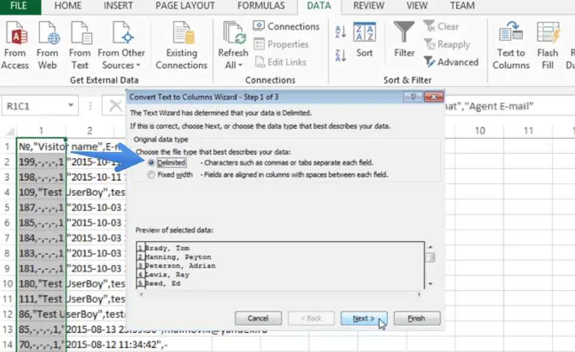Open From Other Sources menu

coord(121,45)
